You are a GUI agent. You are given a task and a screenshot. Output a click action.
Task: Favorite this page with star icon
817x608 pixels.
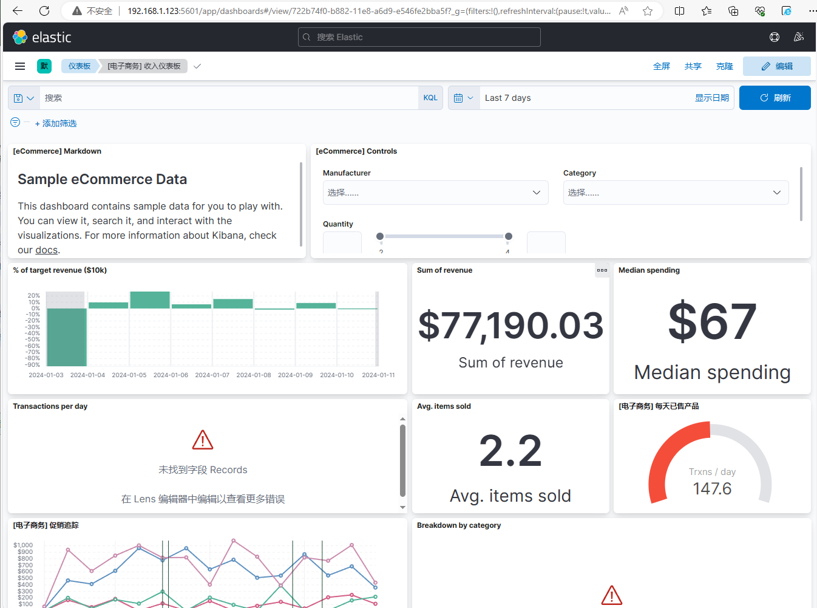coord(648,11)
